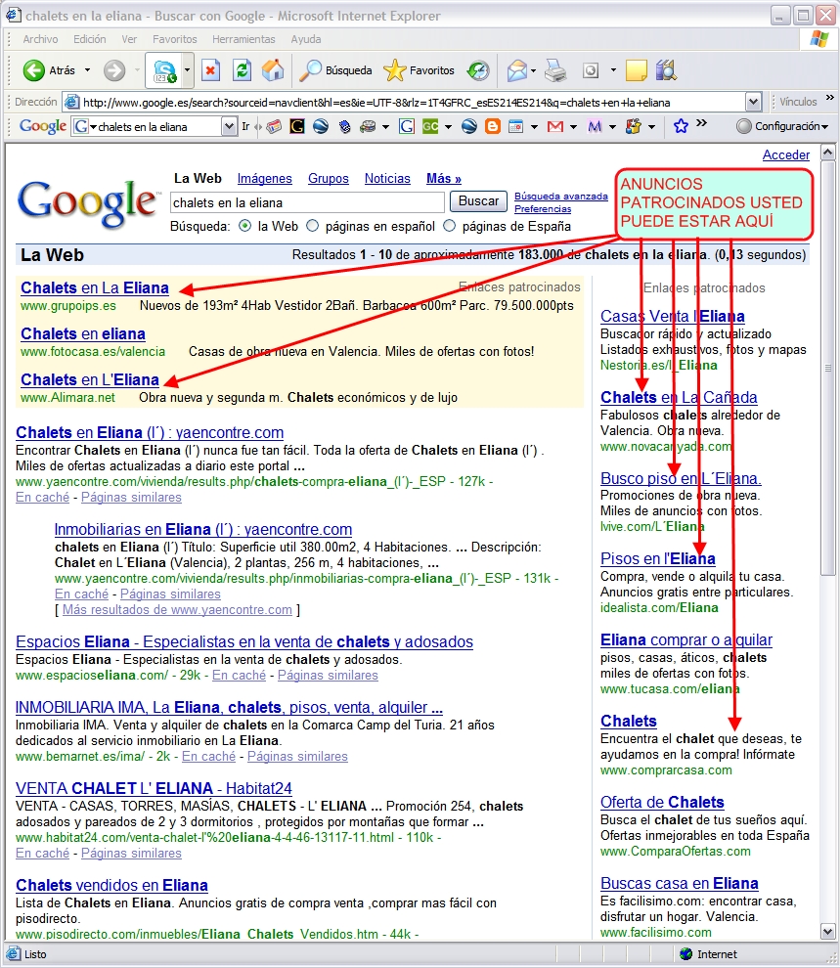Switch to Grupos search tab
The height and width of the screenshot is (968, 840).
[x=329, y=178]
